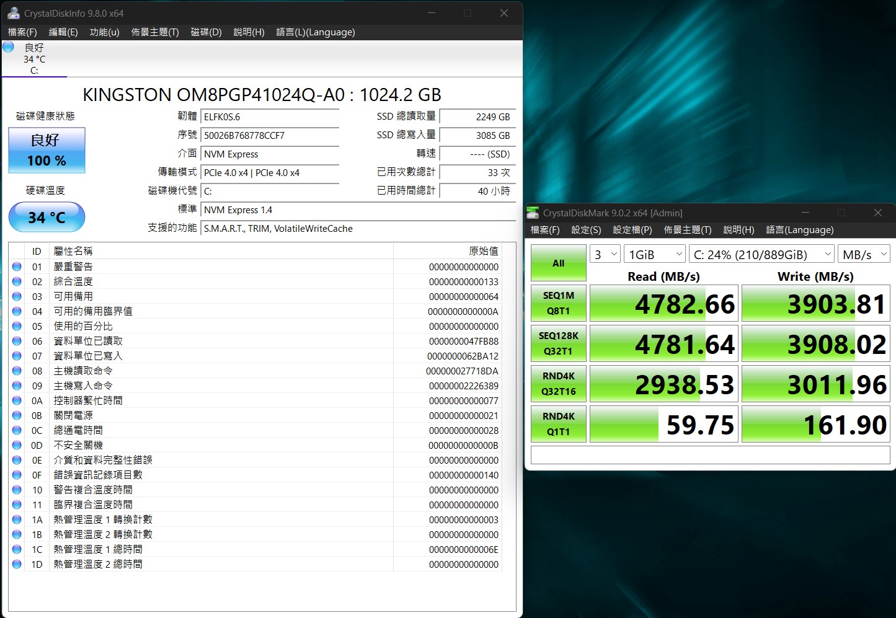Click status icon for 介質和資料完整性錯誤 row

(17, 460)
